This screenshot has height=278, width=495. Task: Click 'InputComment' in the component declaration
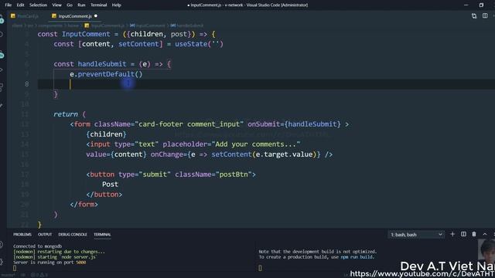pyautogui.click(x=86, y=34)
